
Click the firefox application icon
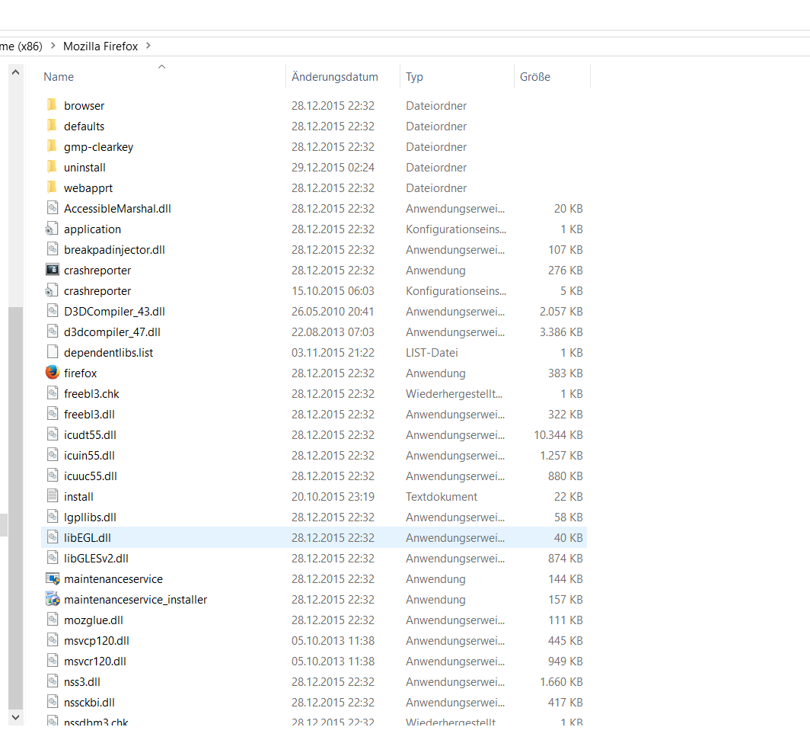coord(52,373)
